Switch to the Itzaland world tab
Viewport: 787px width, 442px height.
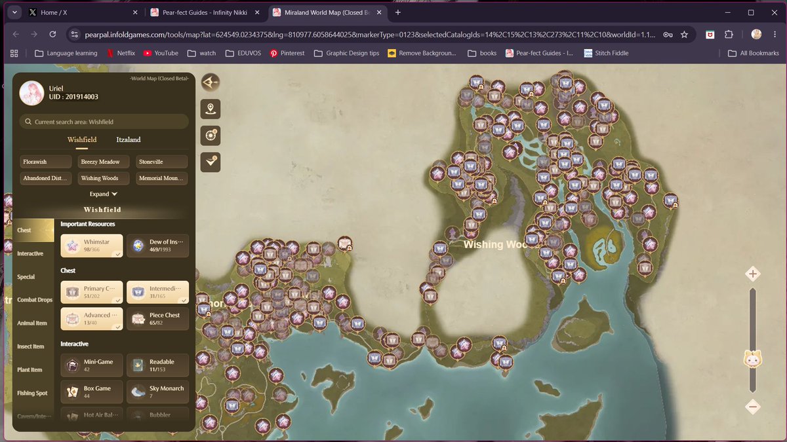click(x=129, y=139)
